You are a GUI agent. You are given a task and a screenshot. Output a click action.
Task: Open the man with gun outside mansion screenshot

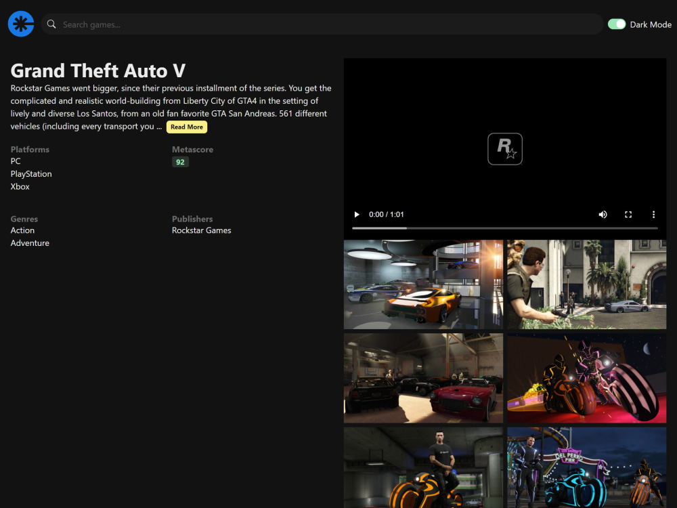click(587, 284)
